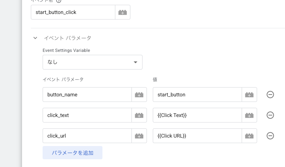Open the Event Settings Variable dropdown
285x167 pixels.
point(93,62)
